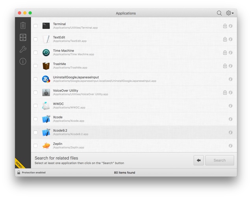Show info for Time Machine
252x198 pixels.
[230, 53]
